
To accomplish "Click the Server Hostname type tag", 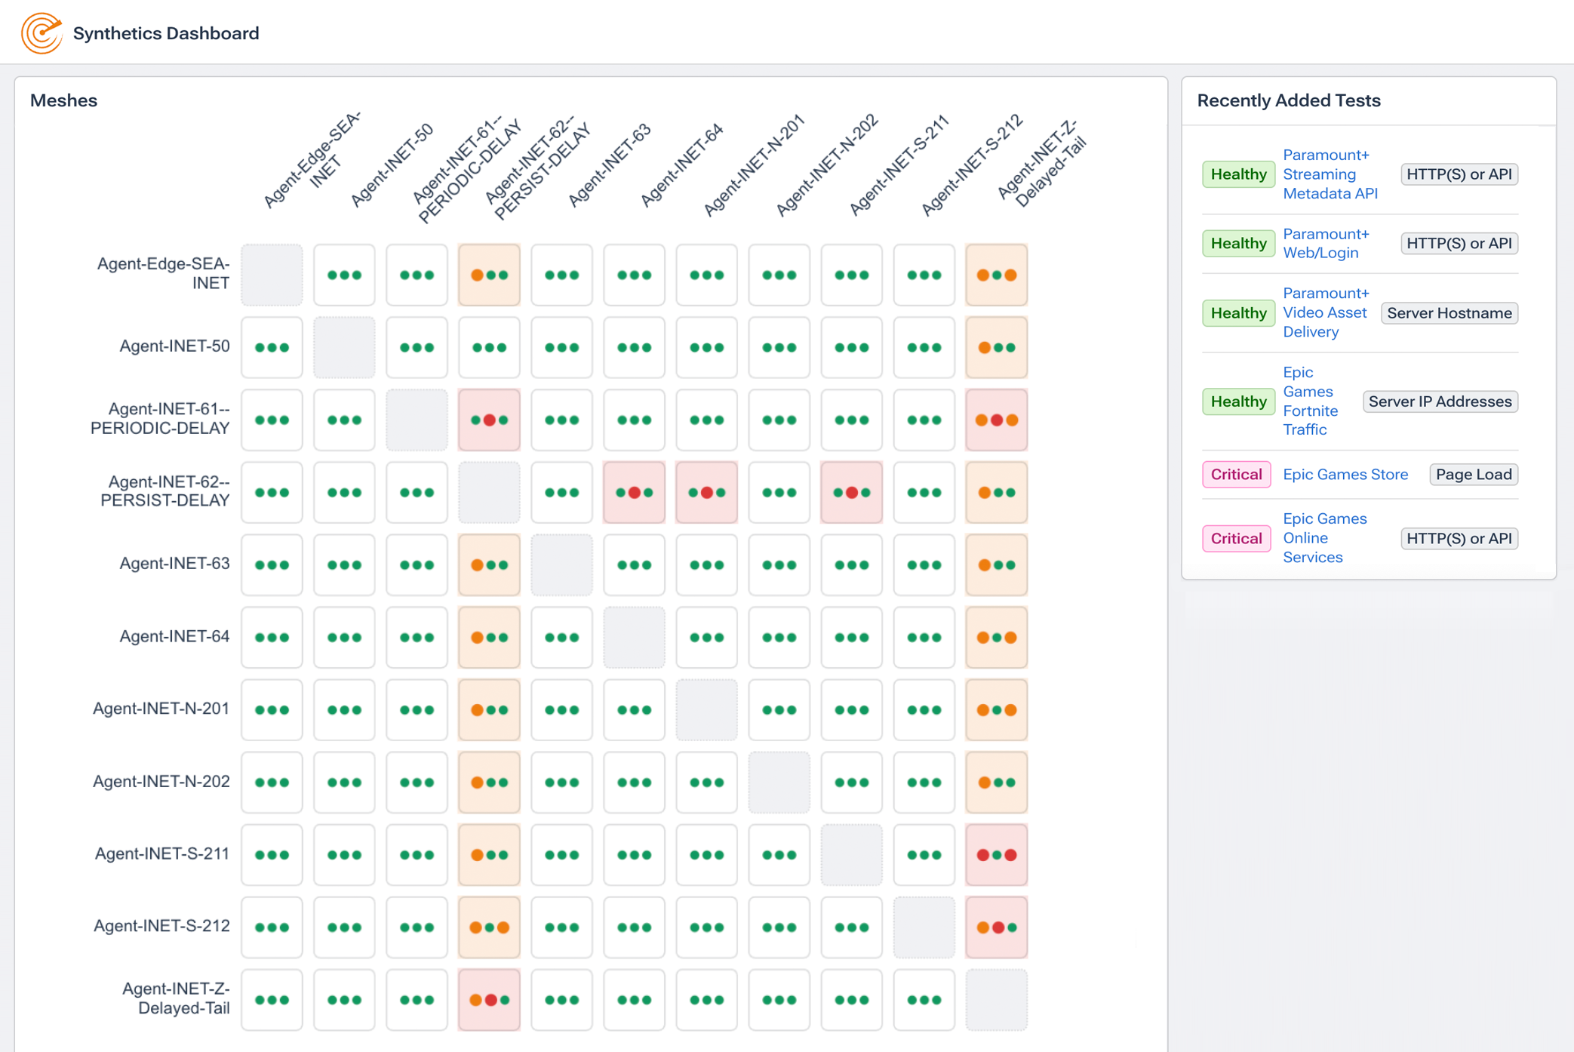I will 1449,312.
